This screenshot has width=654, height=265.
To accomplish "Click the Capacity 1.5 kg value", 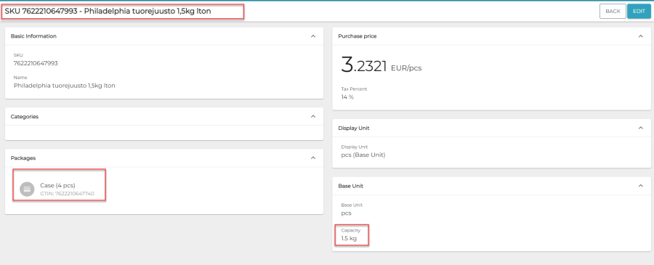I will pyautogui.click(x=349, y=239).
